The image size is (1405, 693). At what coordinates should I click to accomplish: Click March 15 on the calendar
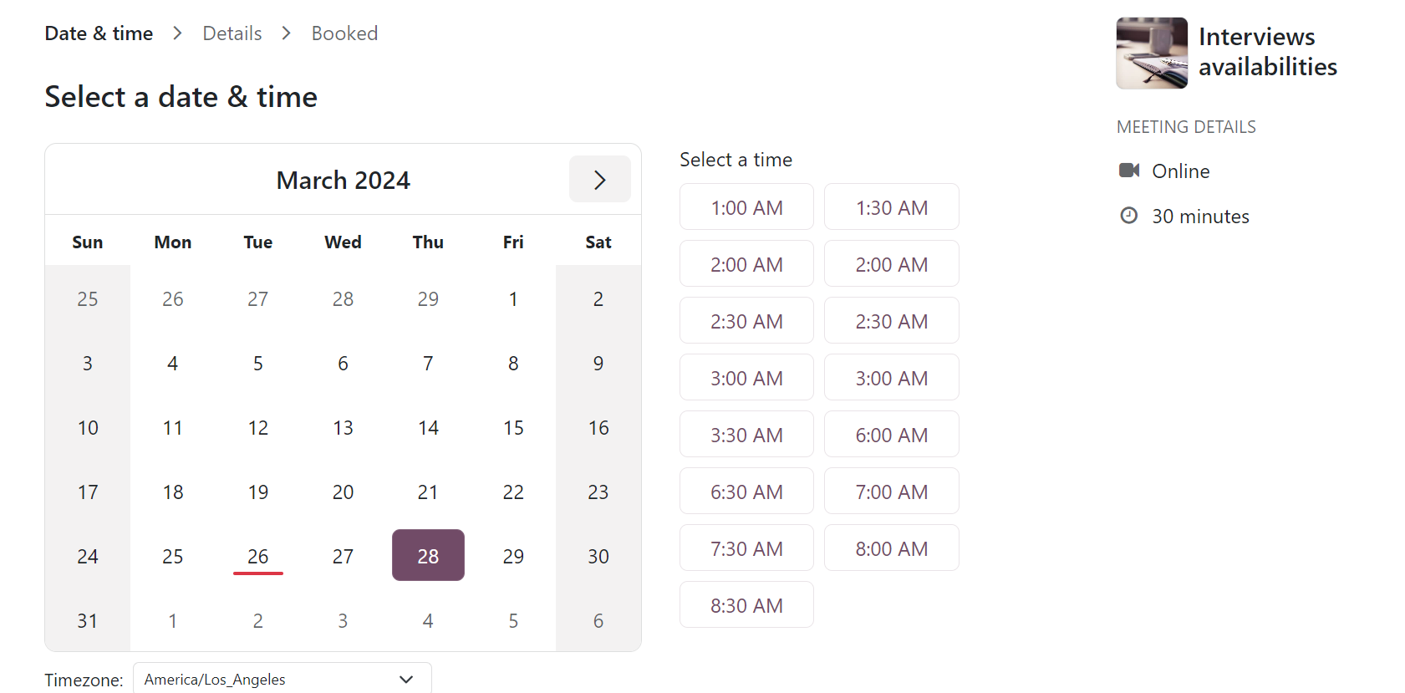point(513,427)
